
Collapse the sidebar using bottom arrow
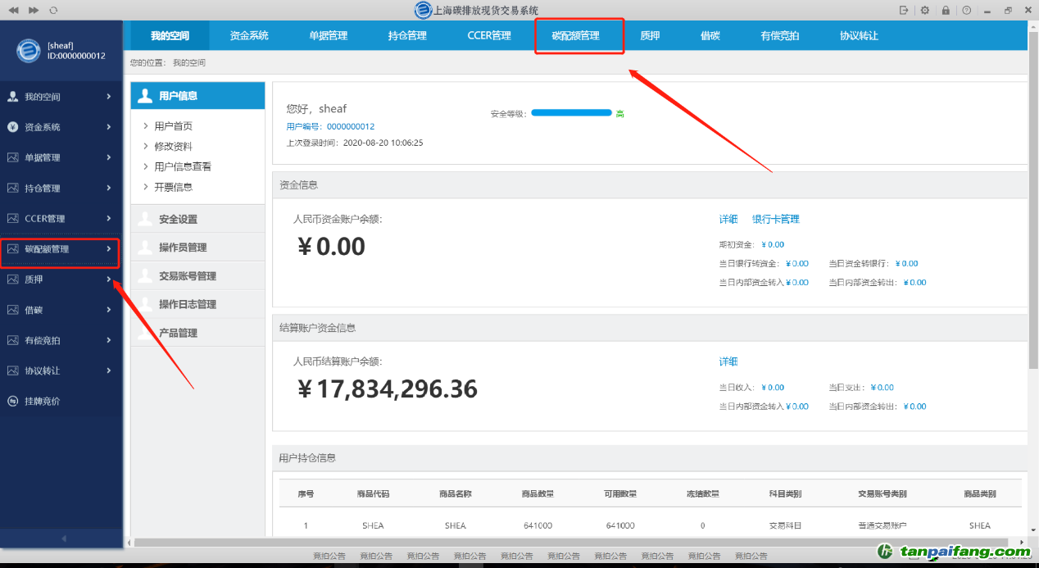click(x=64, y=538)
